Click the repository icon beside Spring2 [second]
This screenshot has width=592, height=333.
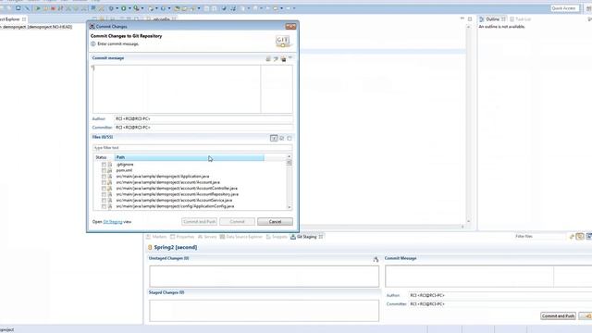[x=150, y=247]
